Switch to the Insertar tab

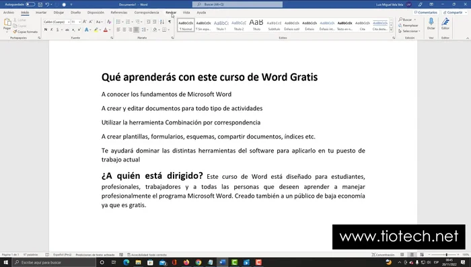(41, 13)
